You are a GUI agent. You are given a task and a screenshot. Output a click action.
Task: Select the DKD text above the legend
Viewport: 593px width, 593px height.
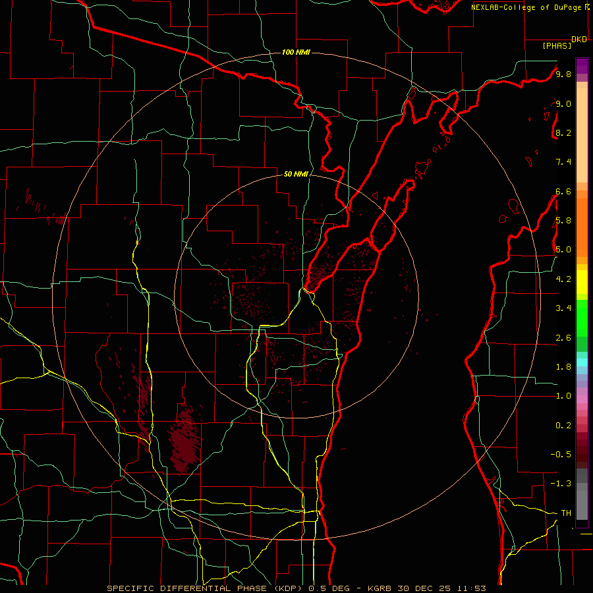click(x=579, y=40)
